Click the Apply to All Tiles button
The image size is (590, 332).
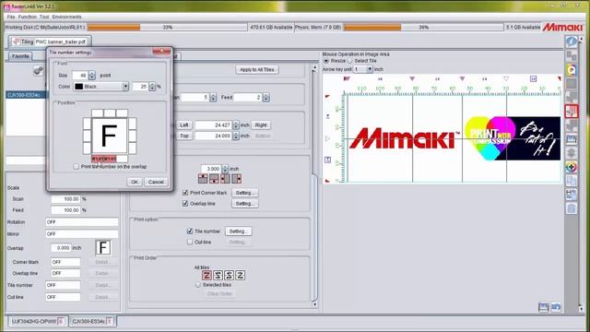(257, 70)
